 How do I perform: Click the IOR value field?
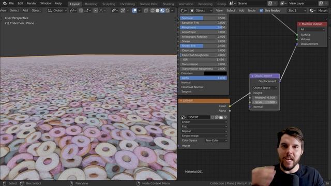click(203, 60)
